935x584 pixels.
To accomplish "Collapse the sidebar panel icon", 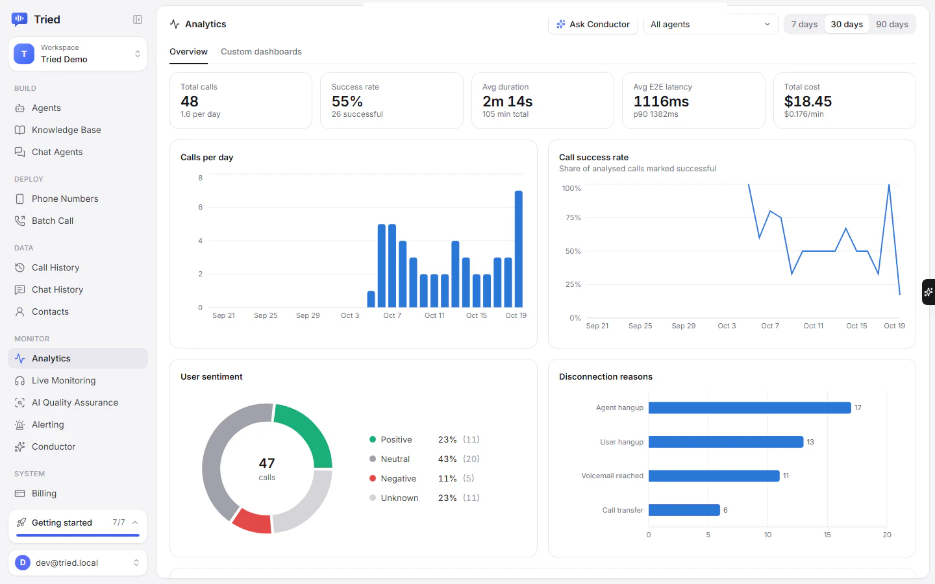I will [138, 19].
